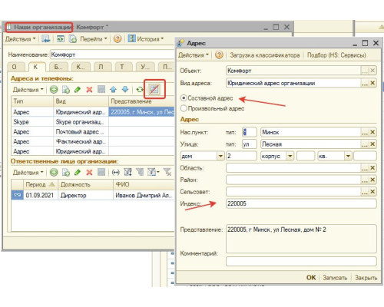Click the red-highlighted edit-in-dialog icon
This screenshot has height=307, width=384.
tap(154, 89)
